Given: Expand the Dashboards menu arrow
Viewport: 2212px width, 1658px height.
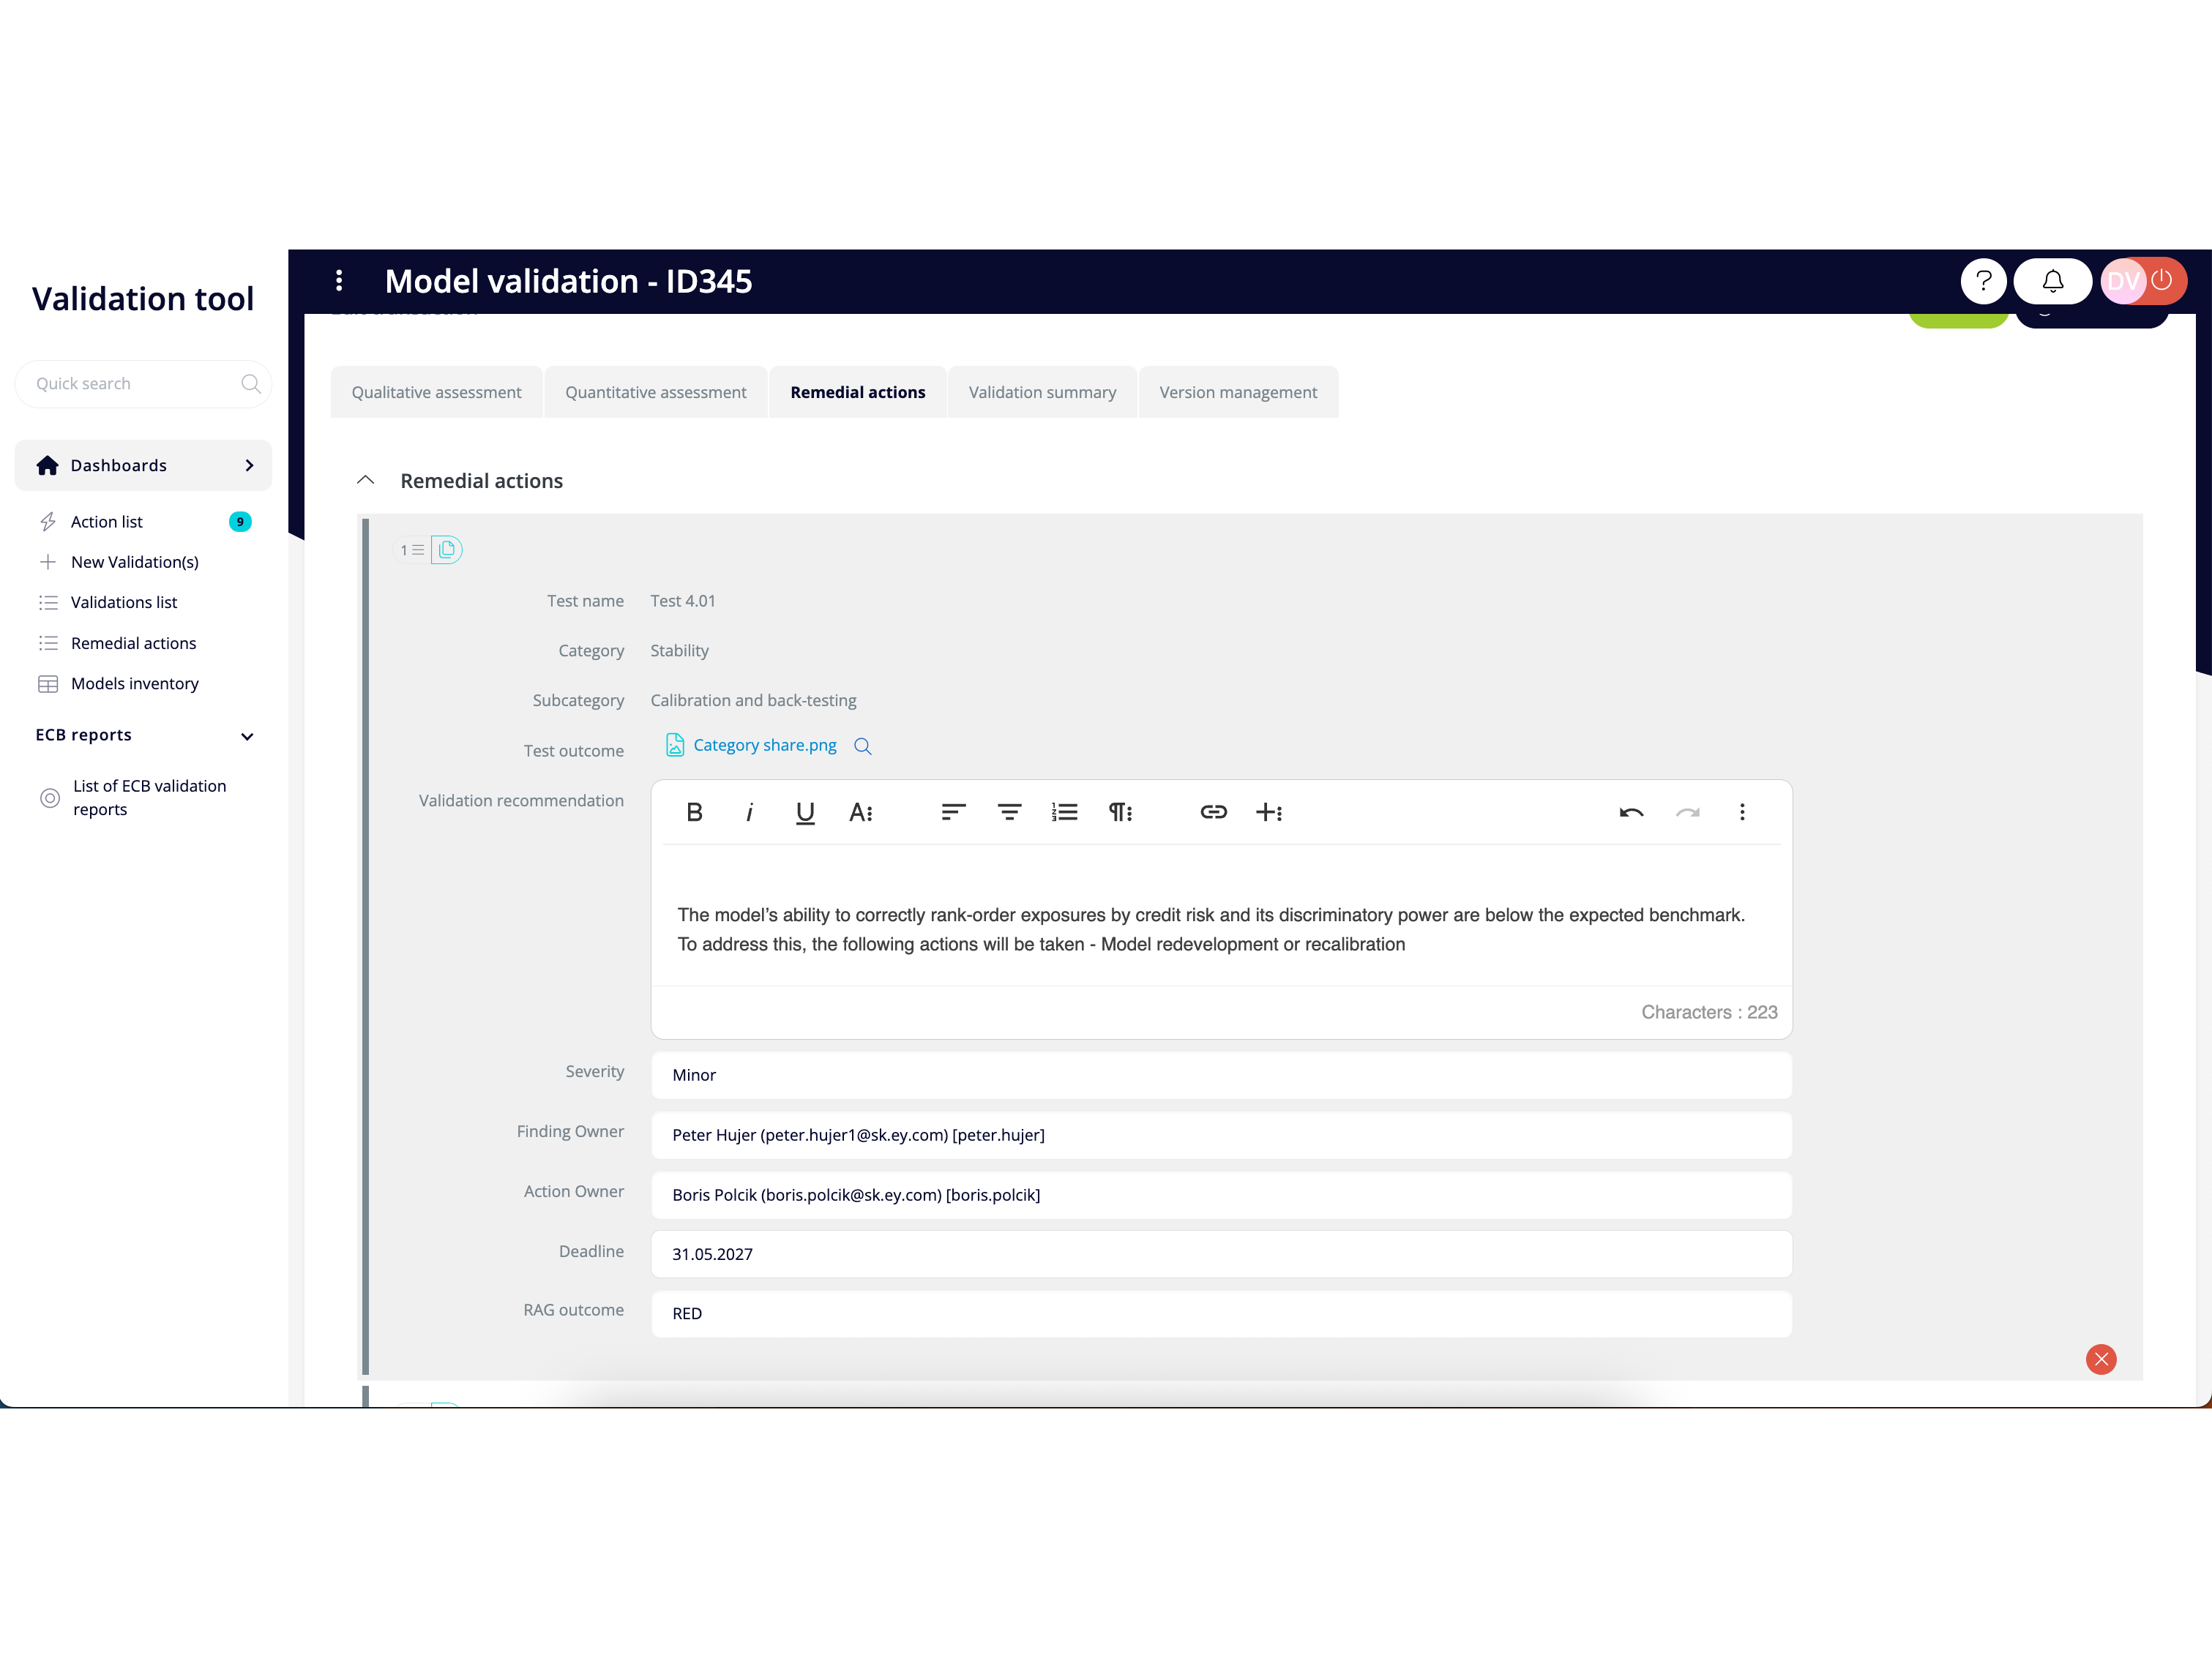Looking at the screenshot, I should [249, 466].
